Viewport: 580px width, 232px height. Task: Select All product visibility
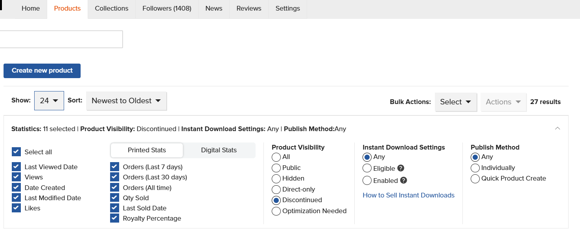pos(276,157)
